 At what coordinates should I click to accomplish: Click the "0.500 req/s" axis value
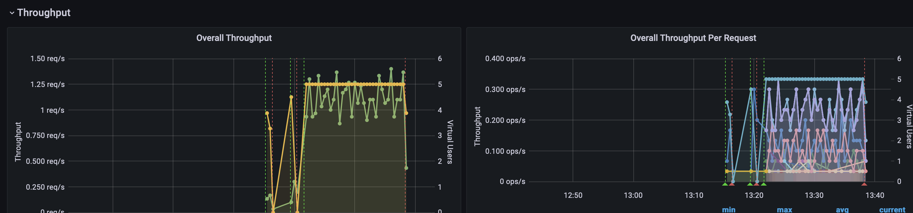point(45,161)
